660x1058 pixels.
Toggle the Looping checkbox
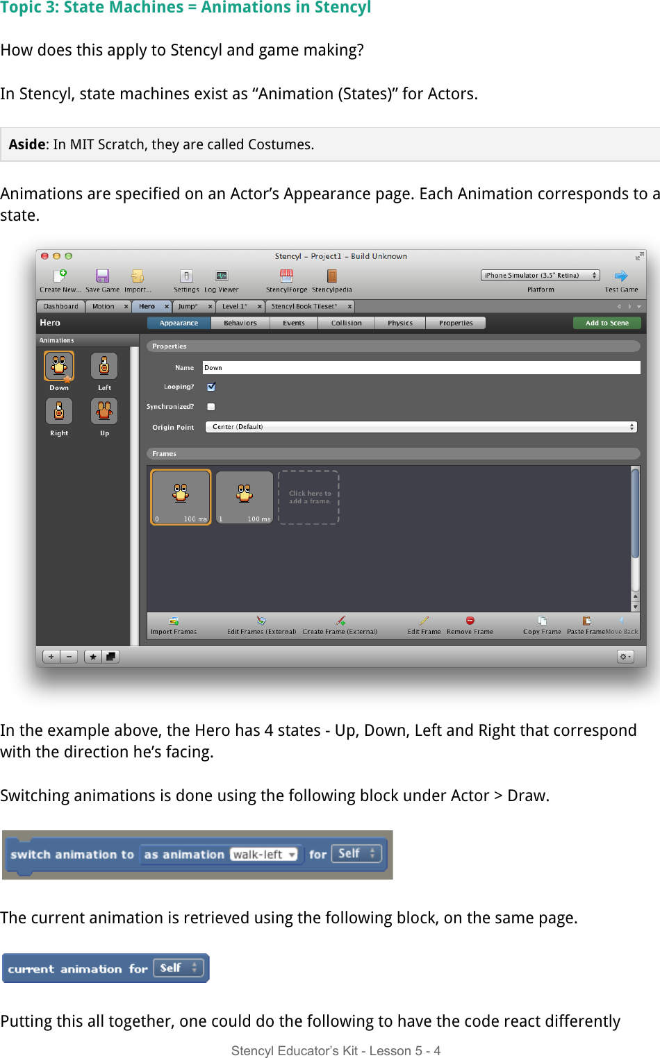[x=211, y=387]
